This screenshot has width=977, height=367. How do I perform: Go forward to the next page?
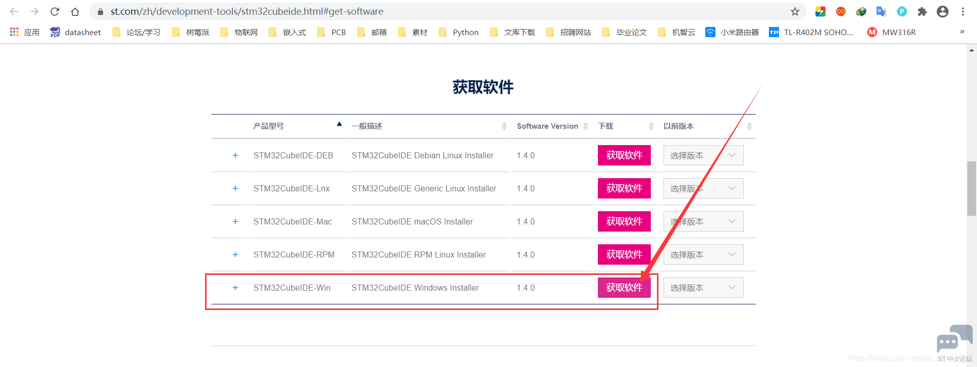point(34,11)
